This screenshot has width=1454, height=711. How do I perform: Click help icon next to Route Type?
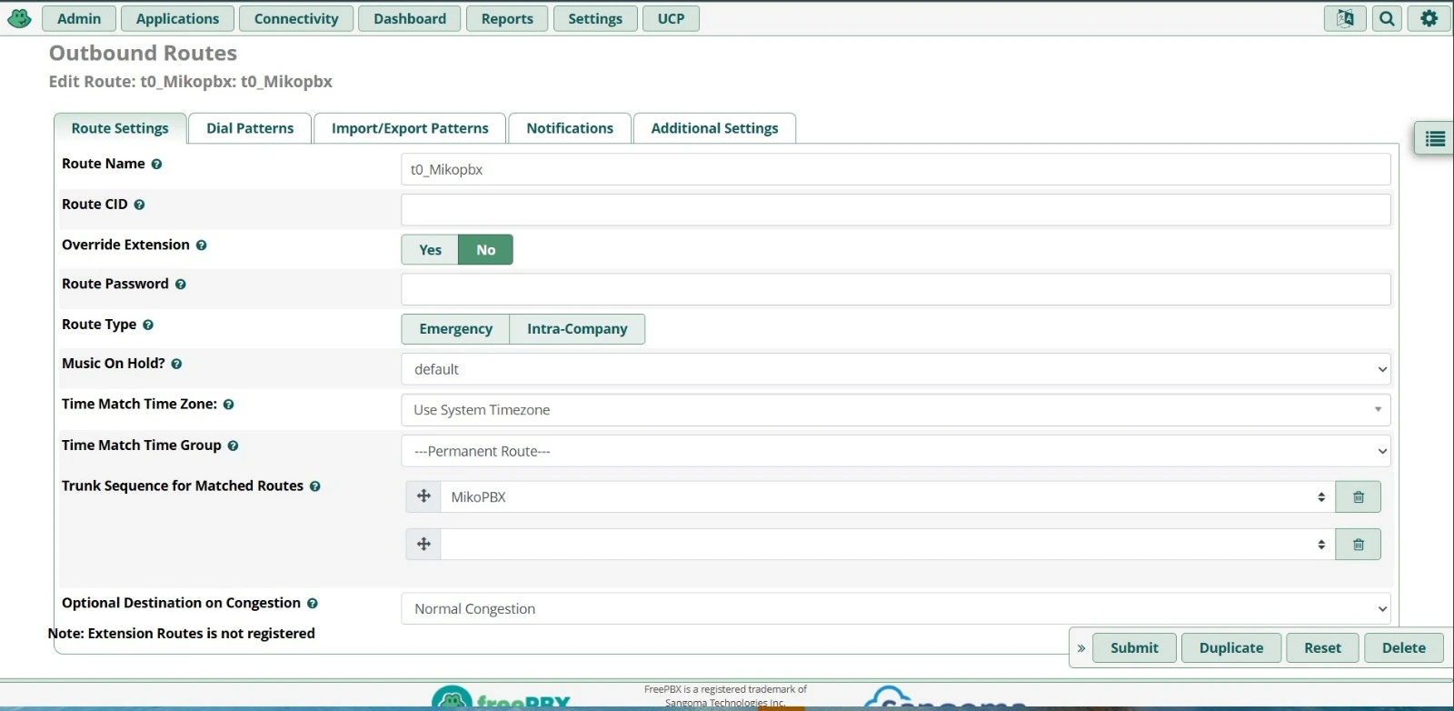click(x=148, y=325)
